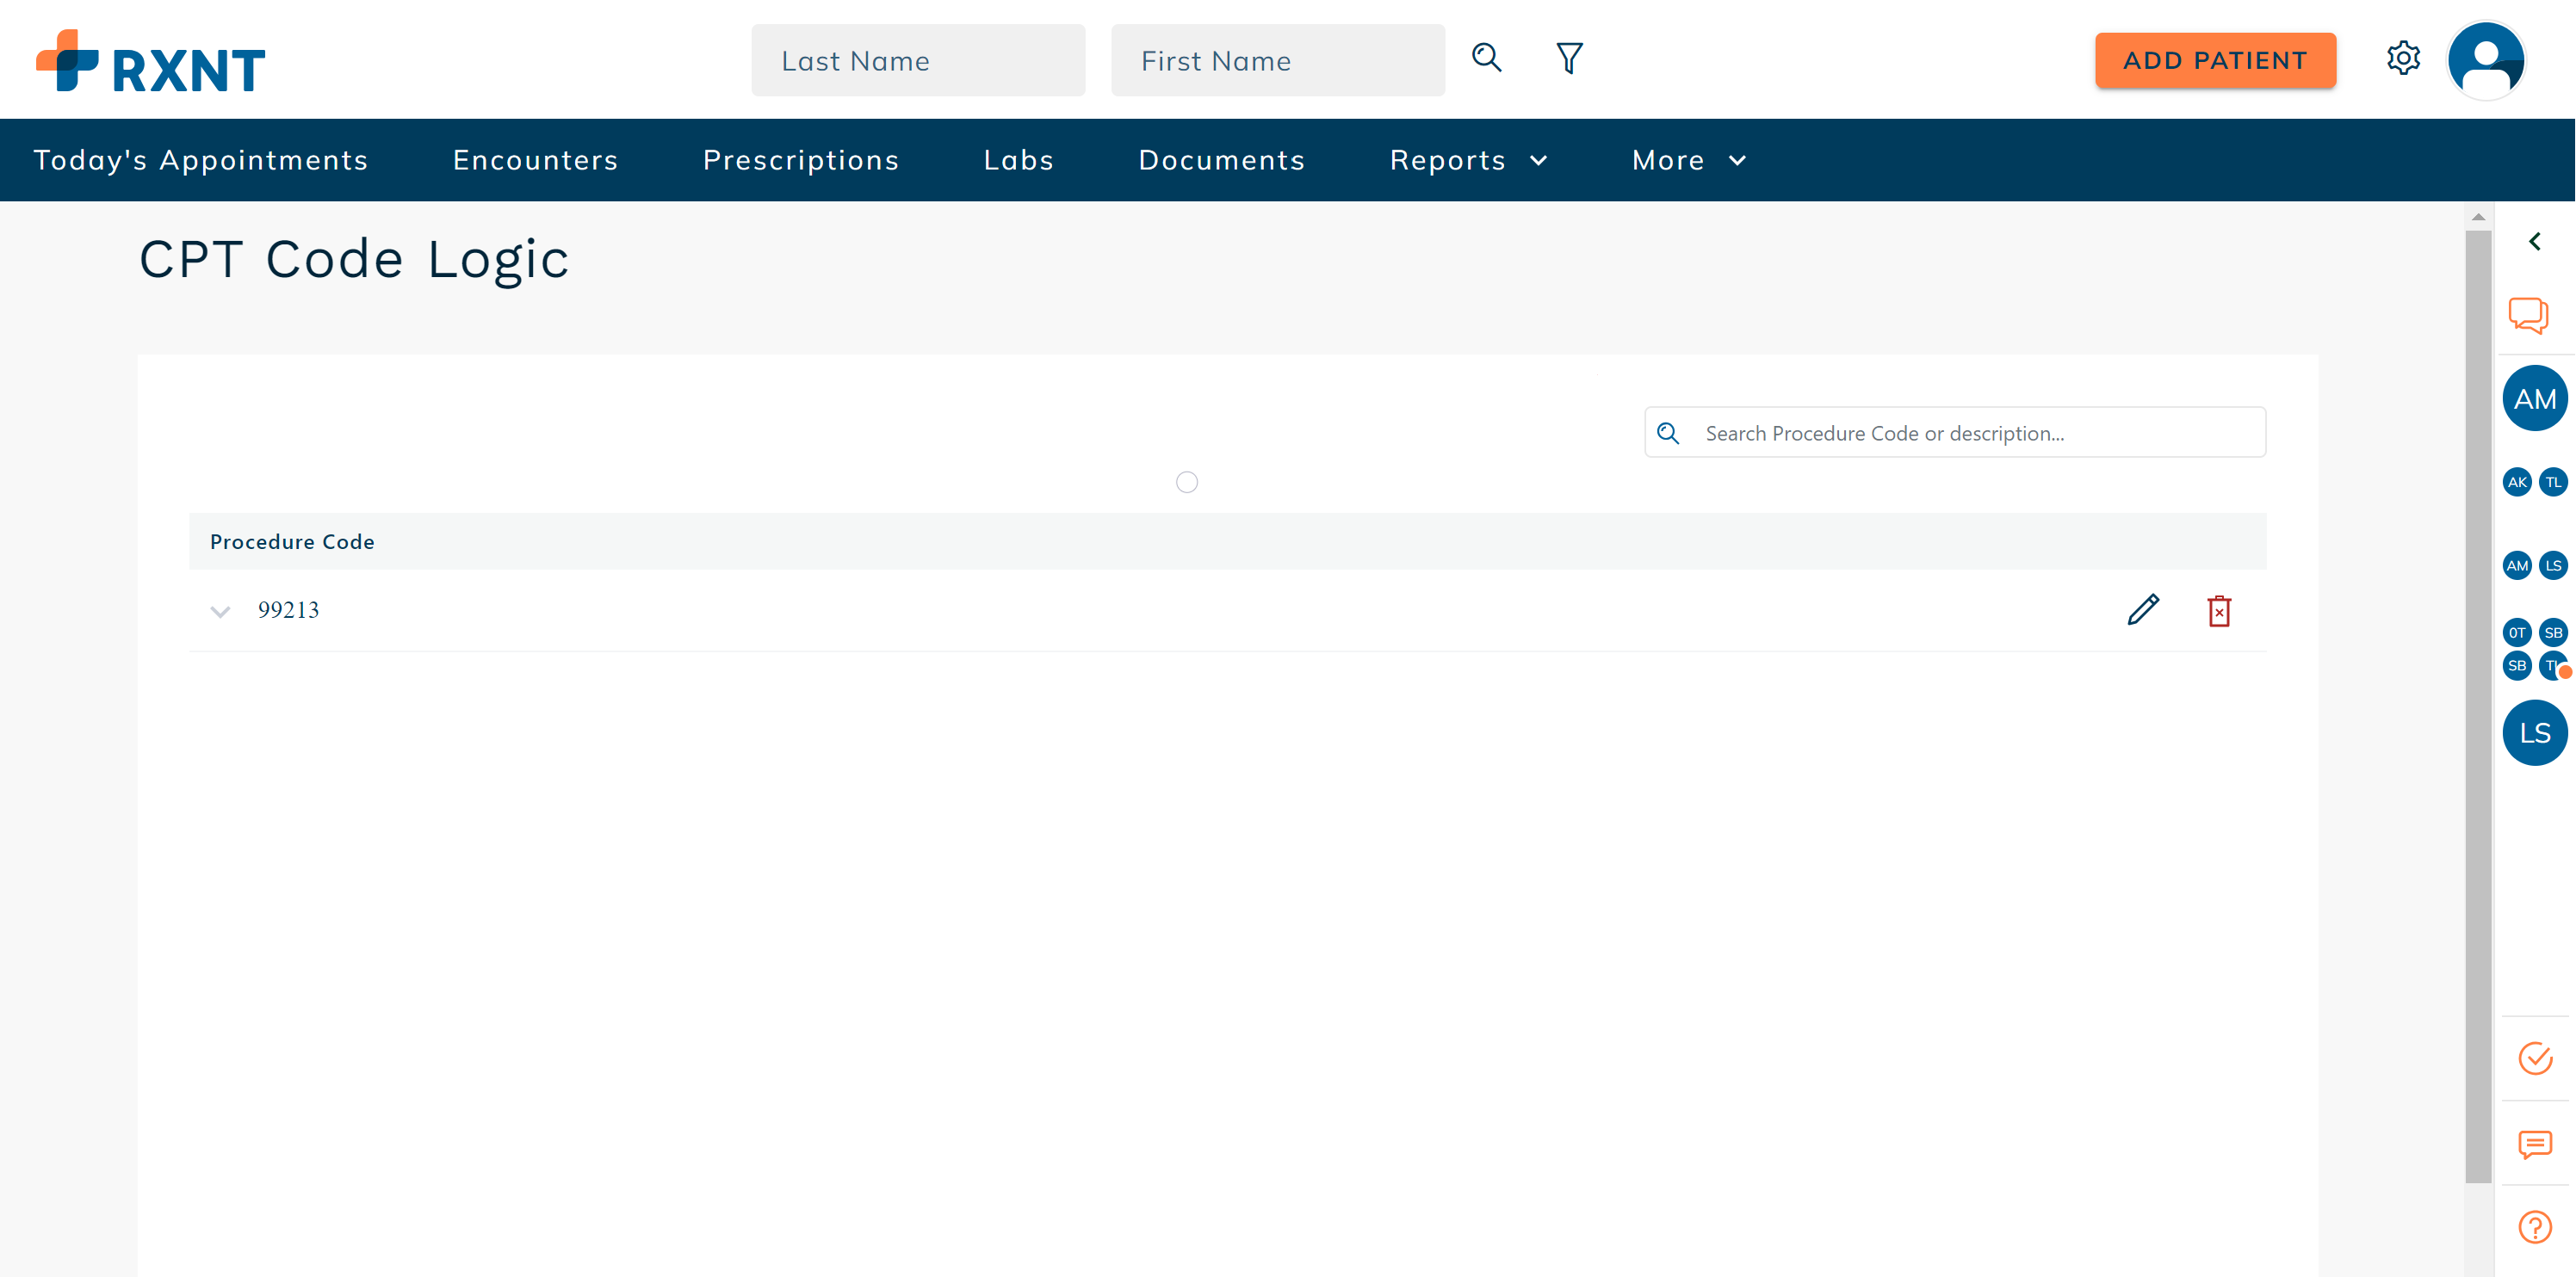Open the chat conversations icon in sidebar
This screenshot has height=1277, width=2576.
(2528, 315)
